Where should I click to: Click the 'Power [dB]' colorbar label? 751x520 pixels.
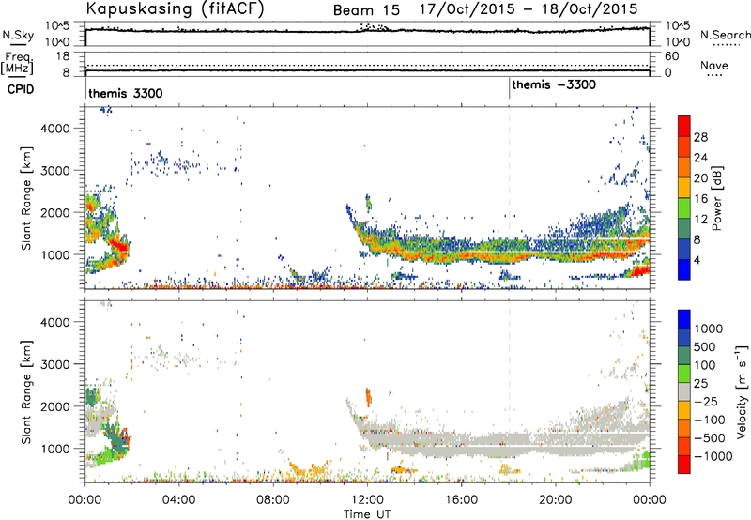[716, 198]
